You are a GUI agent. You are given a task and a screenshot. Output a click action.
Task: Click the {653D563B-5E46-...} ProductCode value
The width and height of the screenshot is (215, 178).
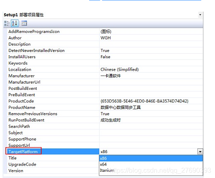click(x=145, y=101)
